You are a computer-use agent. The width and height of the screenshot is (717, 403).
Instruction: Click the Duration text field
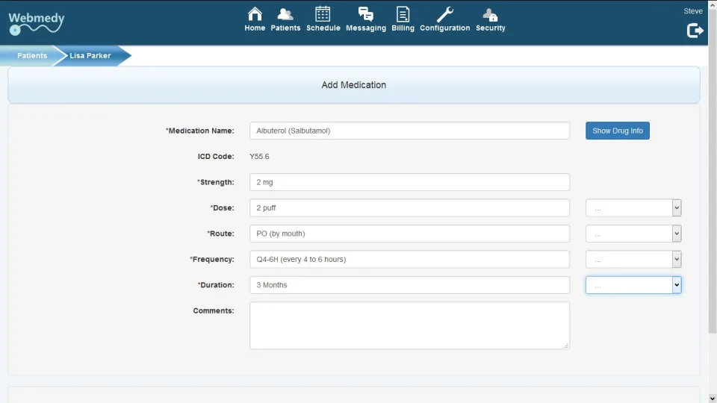410,285
